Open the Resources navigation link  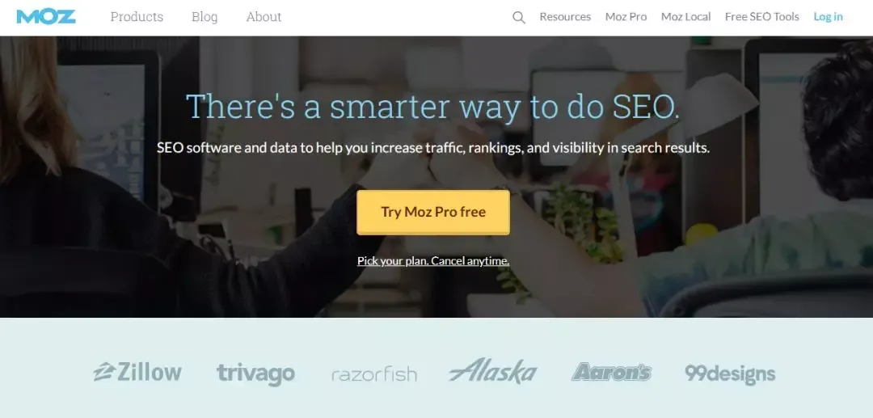[x=565, y=17]
